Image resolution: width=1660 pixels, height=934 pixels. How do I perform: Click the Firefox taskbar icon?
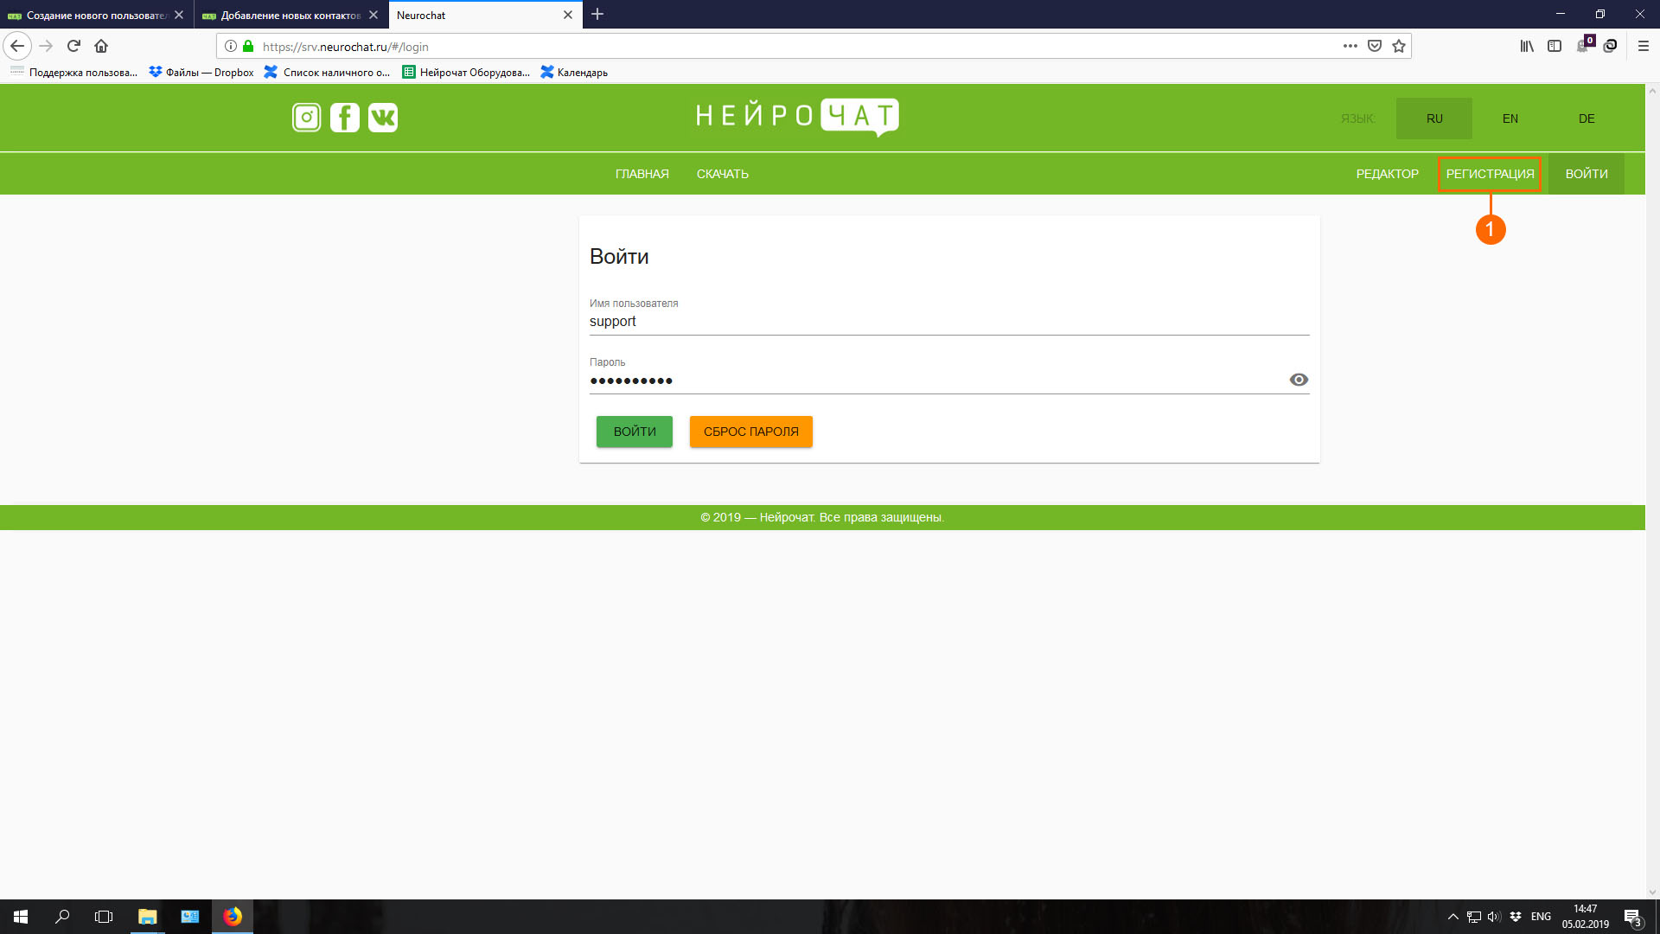pyautogui.click(x=233, y=917)
